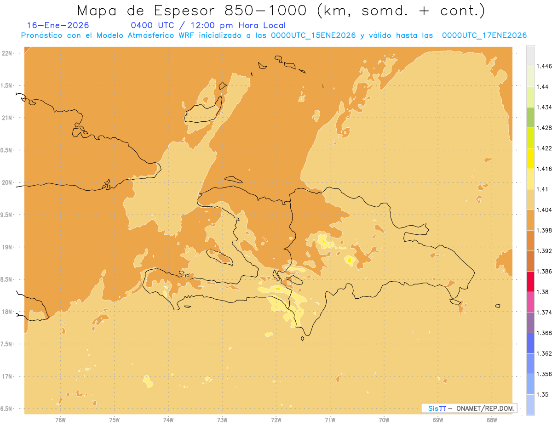Pick the magenta pink legend color segment
This screenshot has width=552, height=426.
530,302
